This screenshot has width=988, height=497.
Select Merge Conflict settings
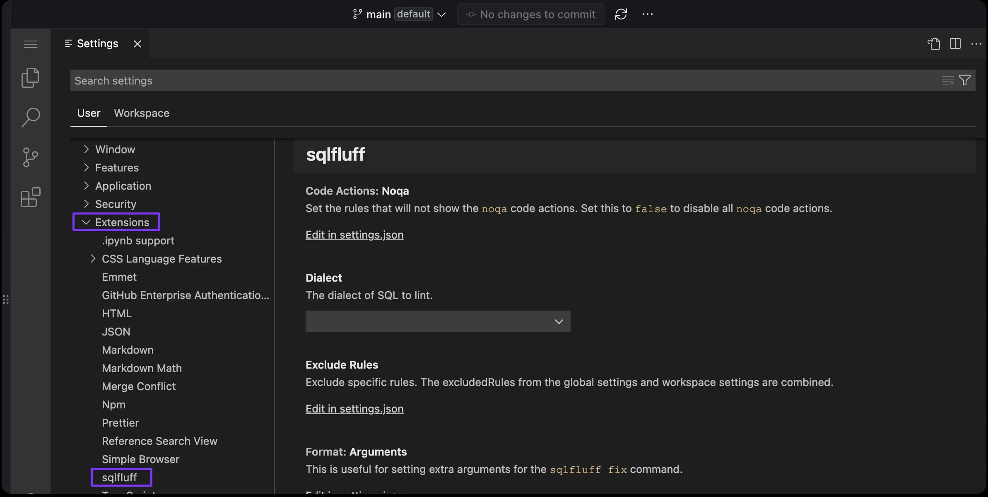[x=139, y=386]
